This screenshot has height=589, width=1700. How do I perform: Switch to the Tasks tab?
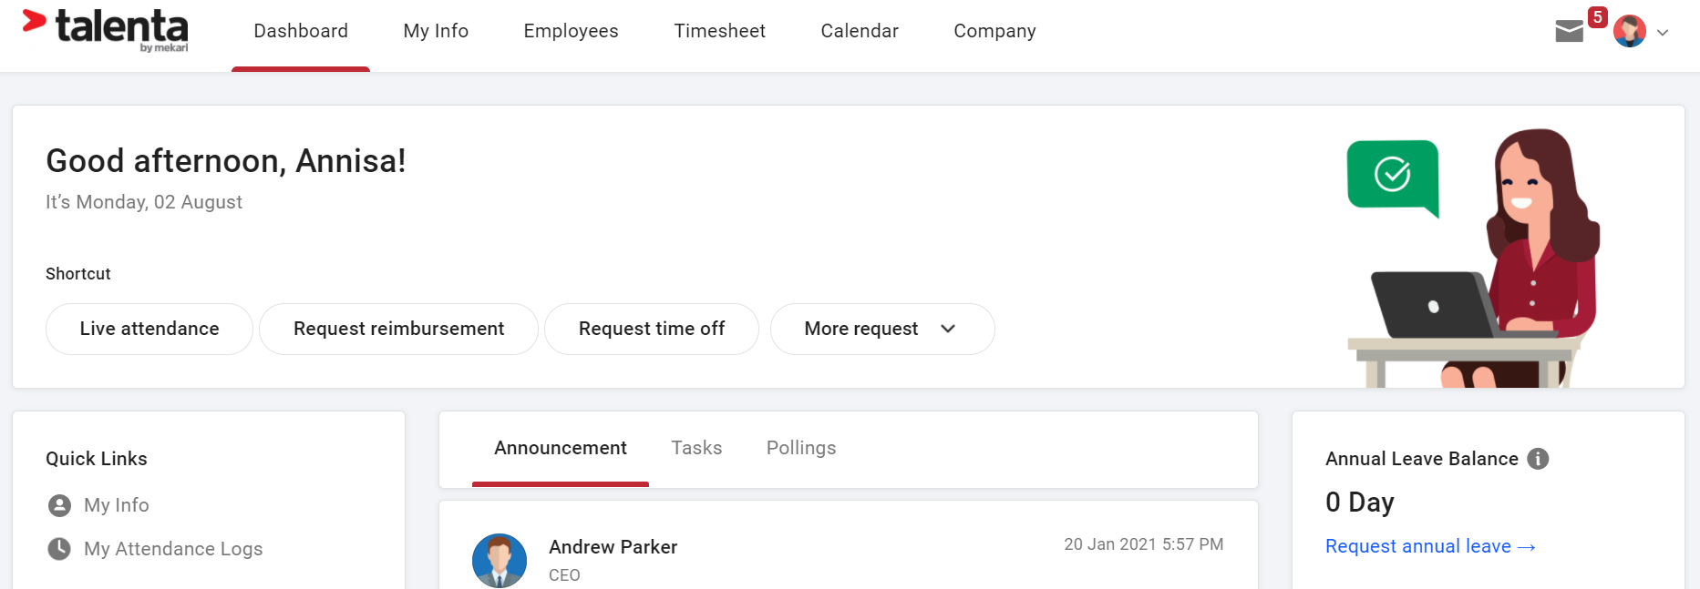[x=696, y=448]
